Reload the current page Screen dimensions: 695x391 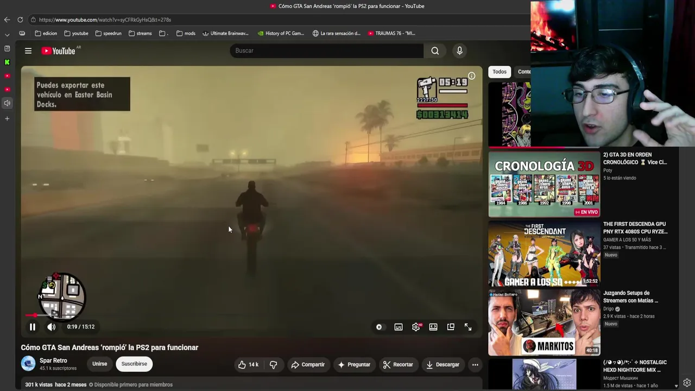pos(20,20)
